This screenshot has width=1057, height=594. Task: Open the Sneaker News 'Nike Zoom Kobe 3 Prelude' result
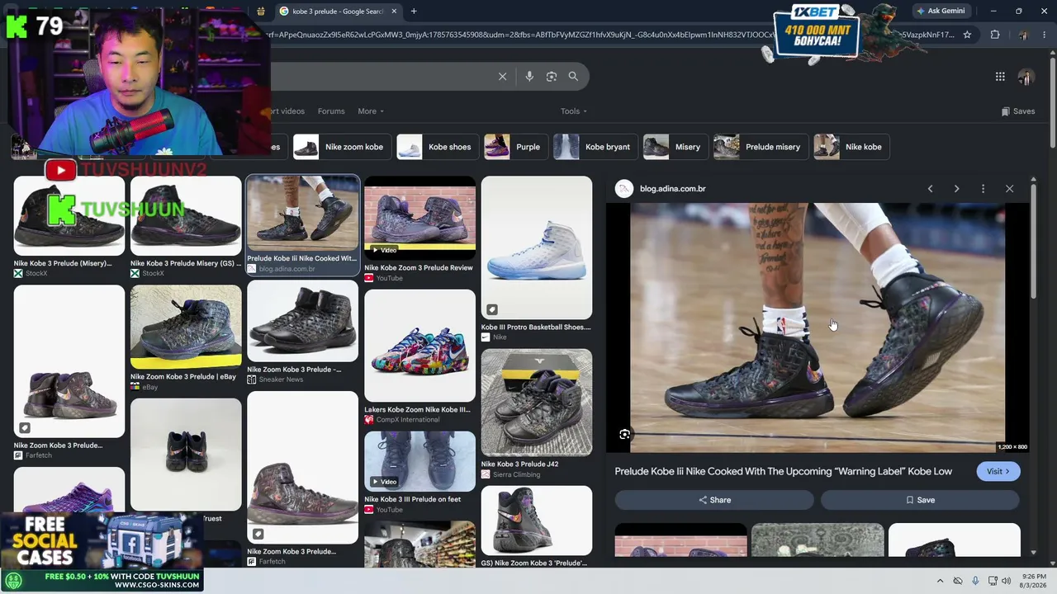(x=303, y=332)
